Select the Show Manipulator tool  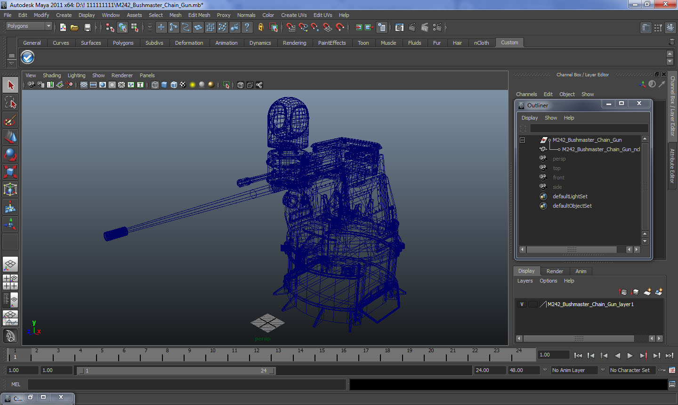pyautogui.click(x=10, y=224)
